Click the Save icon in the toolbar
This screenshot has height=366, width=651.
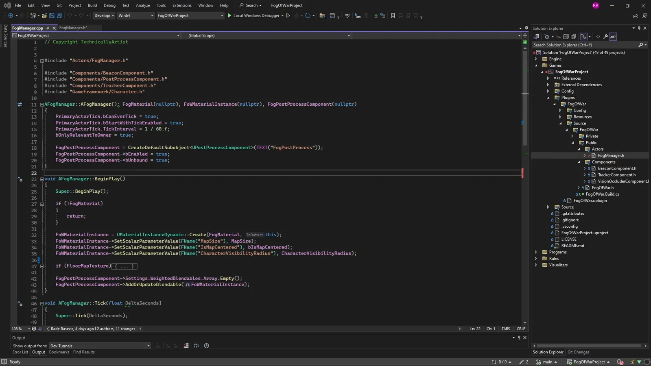[52, 15]
